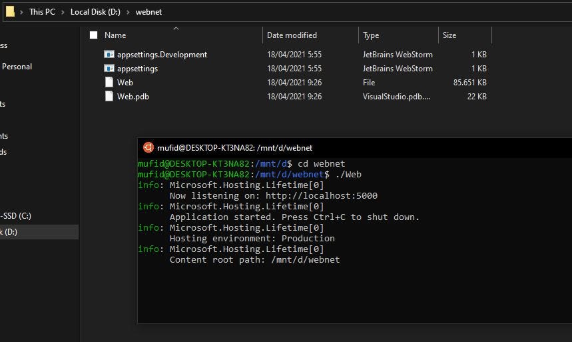
Task: Click the appsettings file icon
Action: [109, 68]
